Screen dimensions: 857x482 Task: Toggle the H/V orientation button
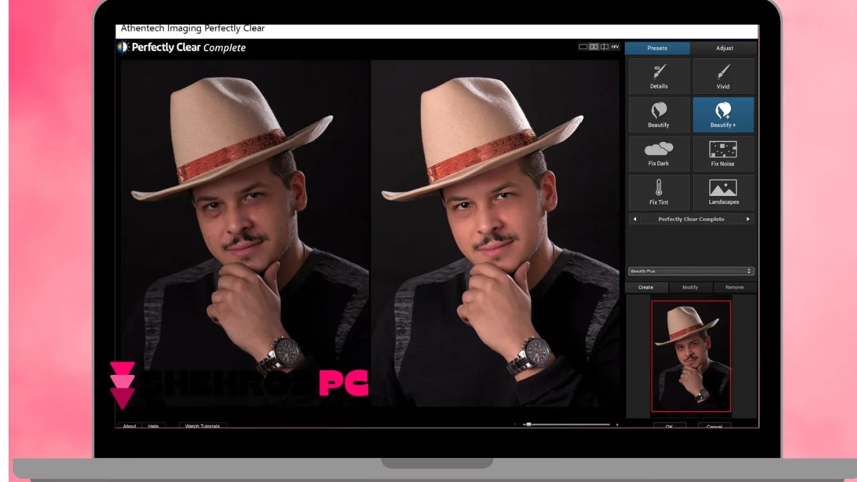pyautogui.click(x=615, y=47)
